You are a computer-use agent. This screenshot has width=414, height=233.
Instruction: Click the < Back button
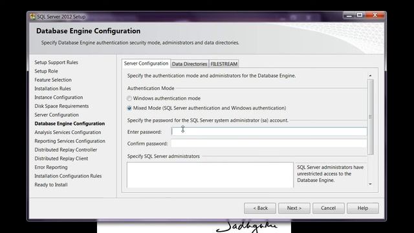pos(260,208)
